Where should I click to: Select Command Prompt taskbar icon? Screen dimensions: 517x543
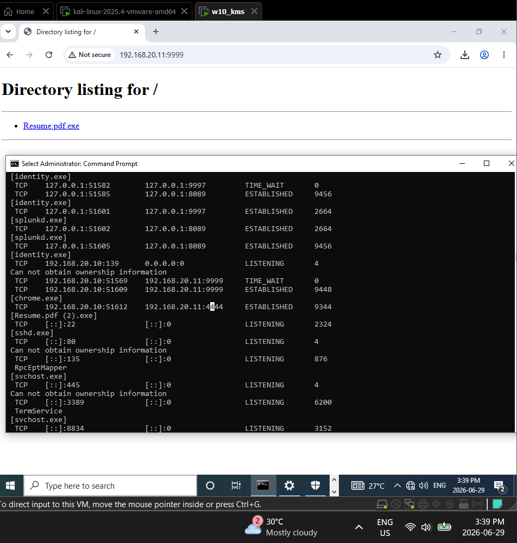click(x=263, y=485)
